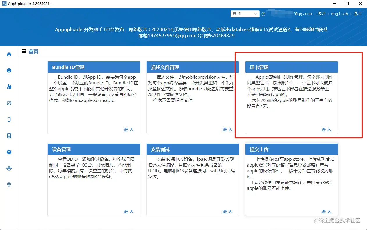Open the 君郭 account dropdown

(x=245, y=14)
